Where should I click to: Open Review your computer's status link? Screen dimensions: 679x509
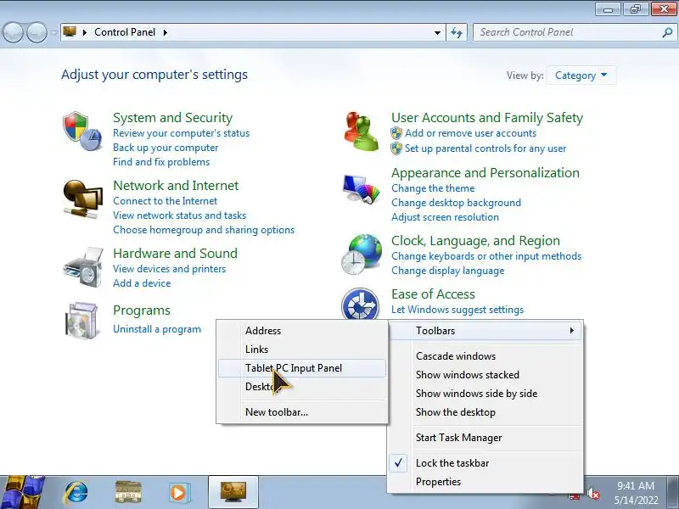click(181, 133)
